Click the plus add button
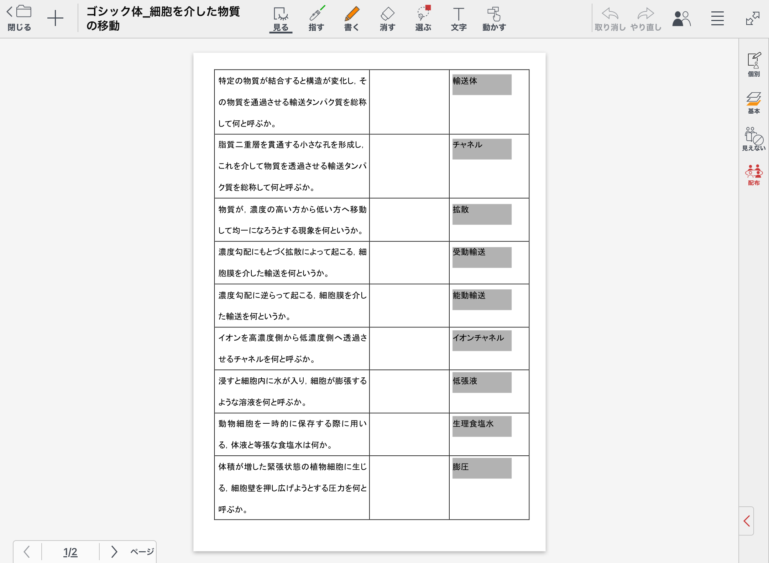Image resolution: width=769 pixels, height=563 pixels. pyautogui.click(x=55, y=18)
